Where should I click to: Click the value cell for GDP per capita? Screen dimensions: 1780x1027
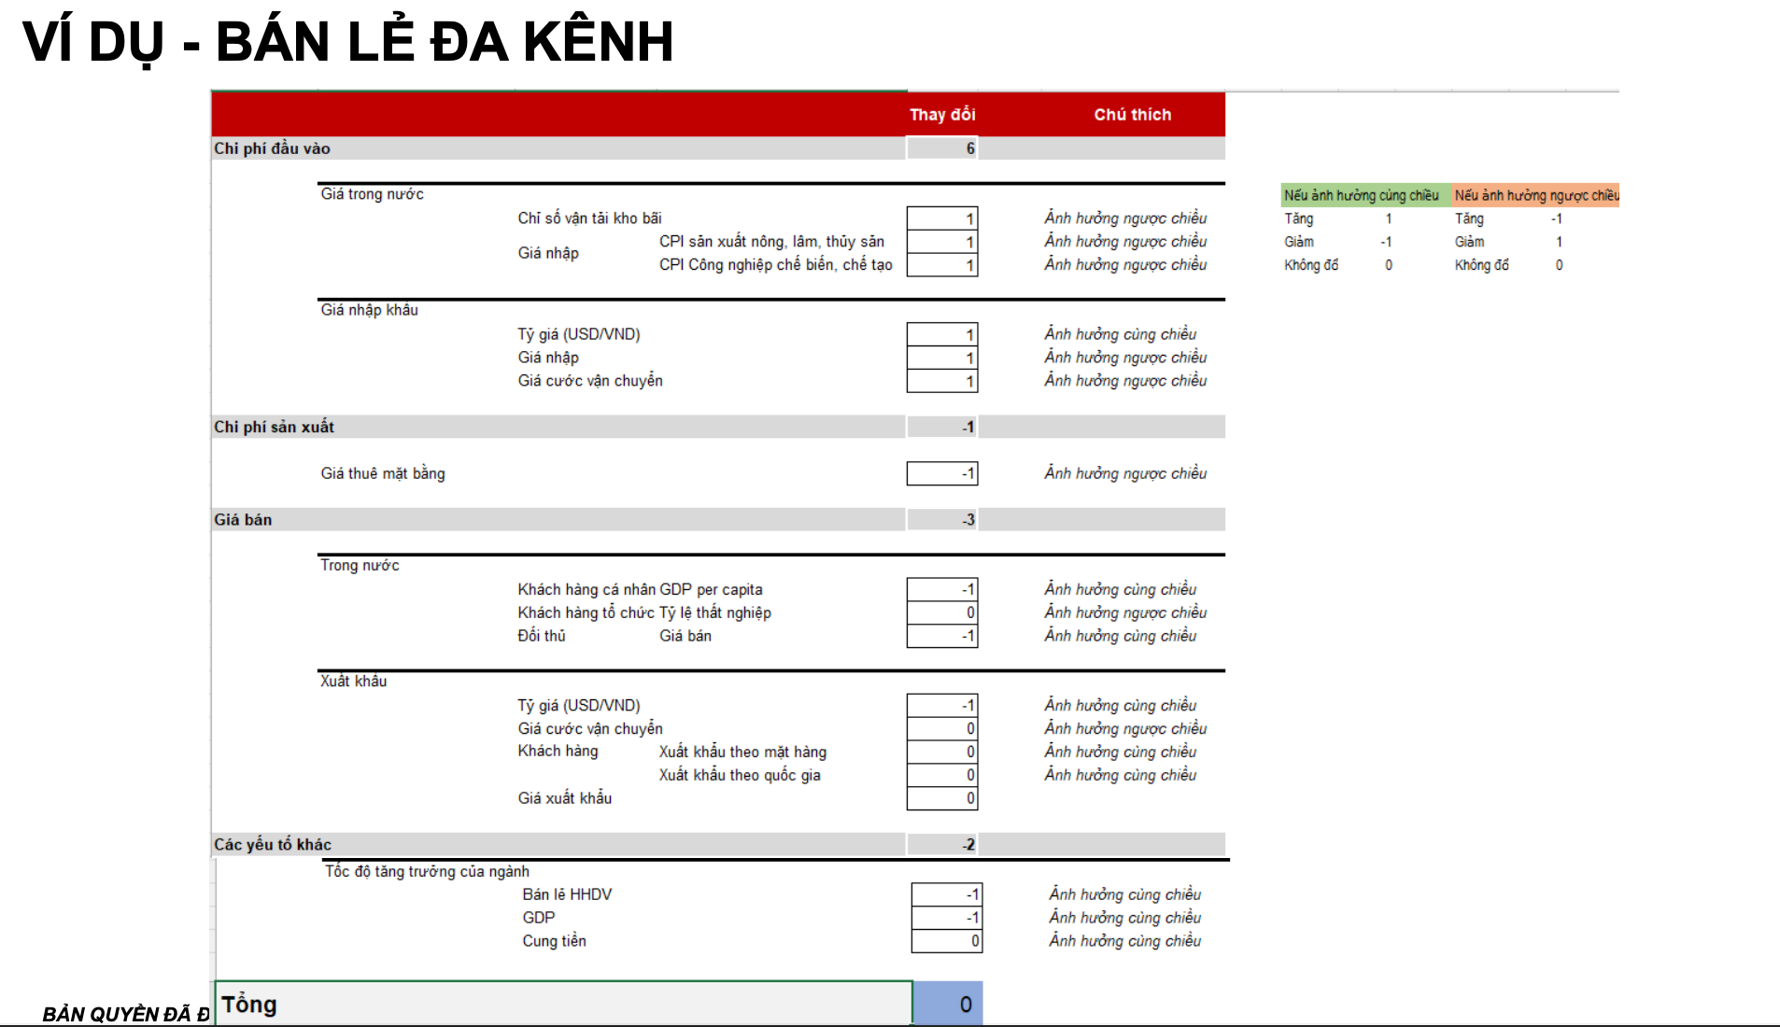pyautogui.click(x=942, y=590)
